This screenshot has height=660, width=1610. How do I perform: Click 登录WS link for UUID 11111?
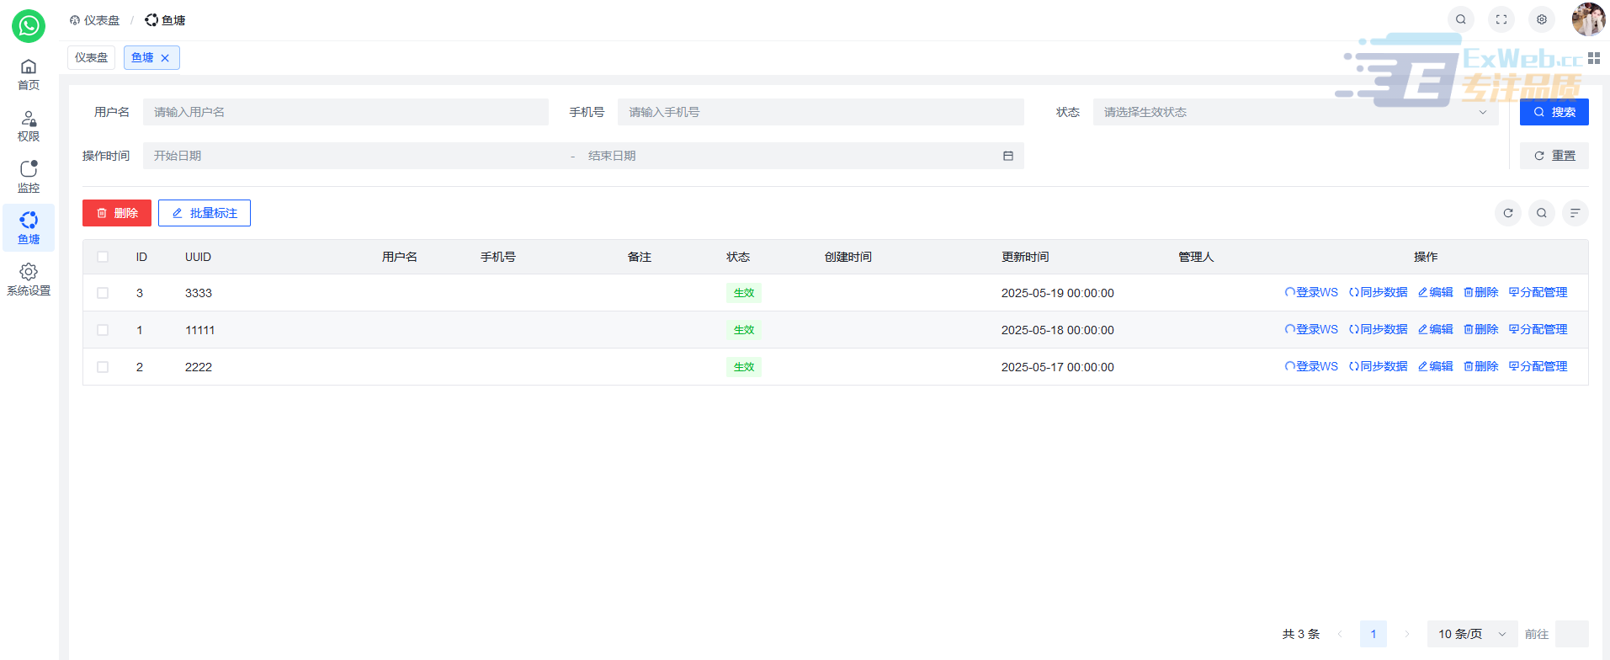coord(1311,329)
